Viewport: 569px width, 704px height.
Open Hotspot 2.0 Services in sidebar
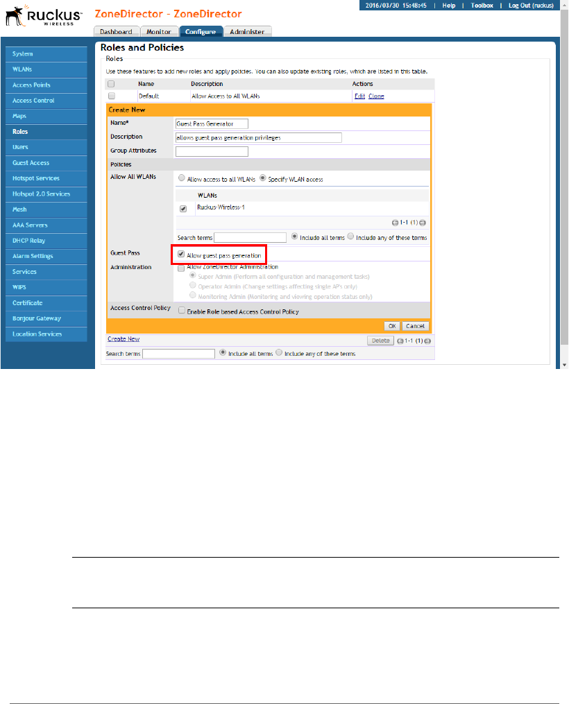(46, 194)
